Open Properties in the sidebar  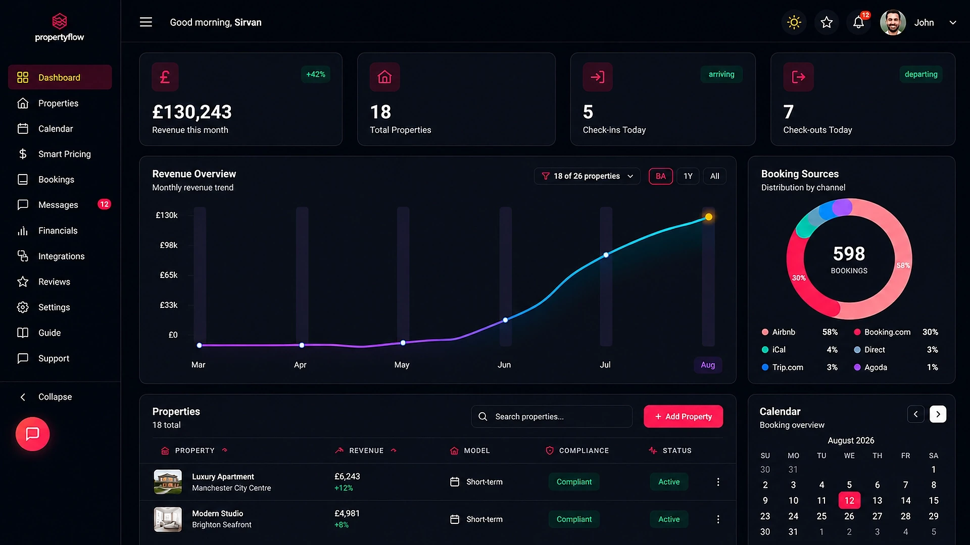pos(60,103)
